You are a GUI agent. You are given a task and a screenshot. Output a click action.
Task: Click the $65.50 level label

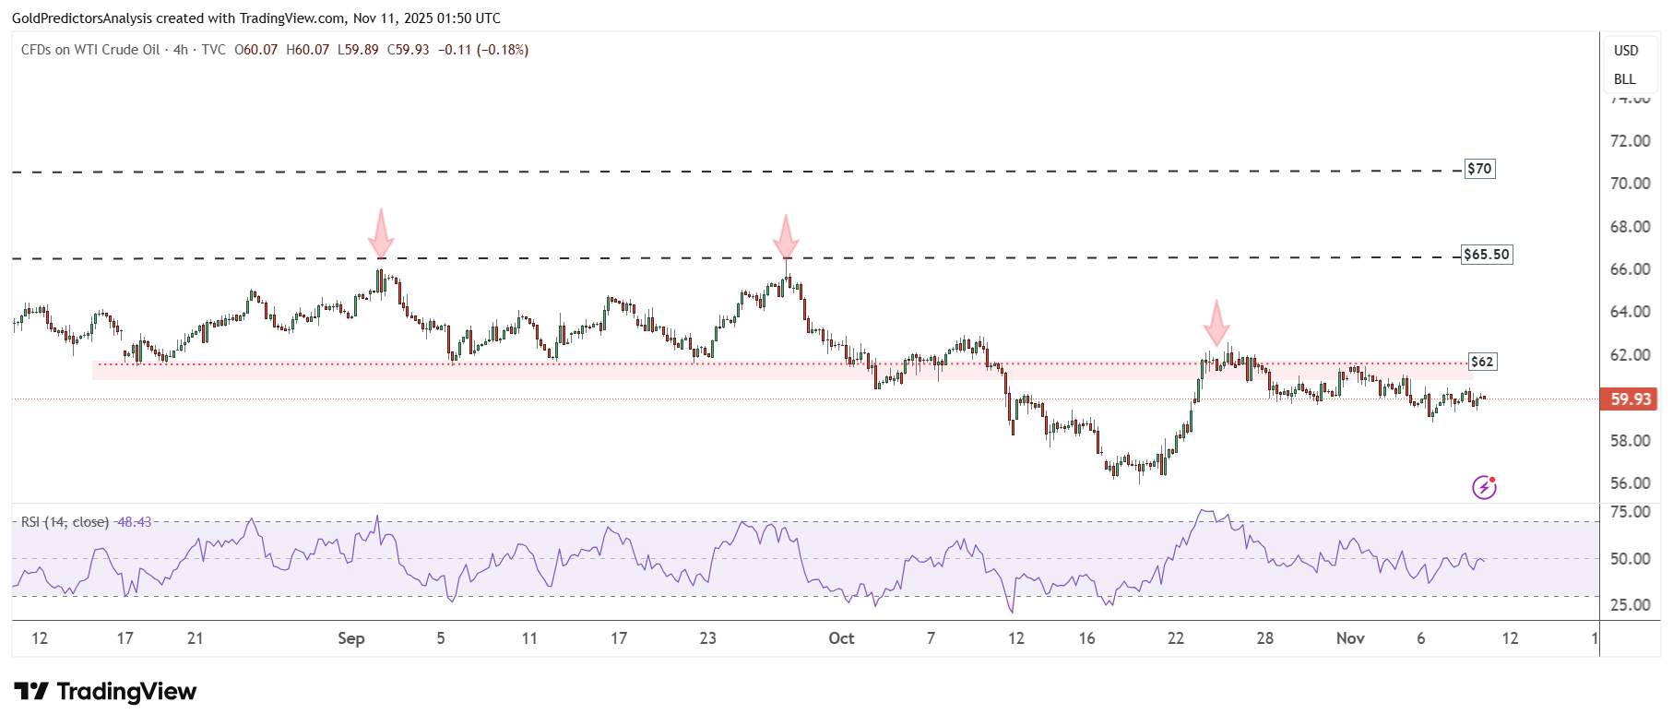pyautogui.click(x=1487, y=255)
